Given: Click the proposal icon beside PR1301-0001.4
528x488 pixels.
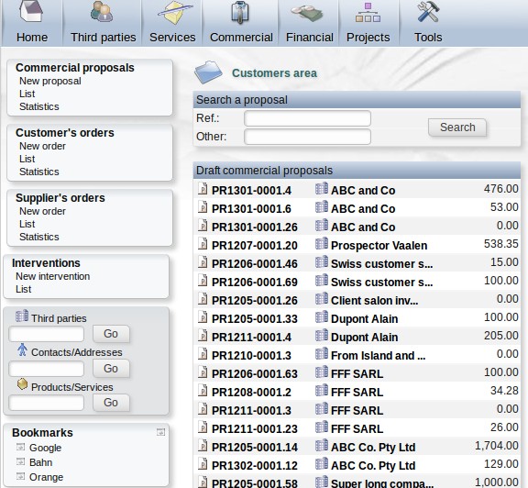Looking at the screenshot, I should click(x=203, y=189).
